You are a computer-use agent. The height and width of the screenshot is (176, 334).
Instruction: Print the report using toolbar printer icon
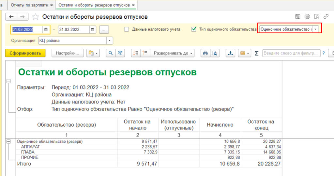(205, 53)
